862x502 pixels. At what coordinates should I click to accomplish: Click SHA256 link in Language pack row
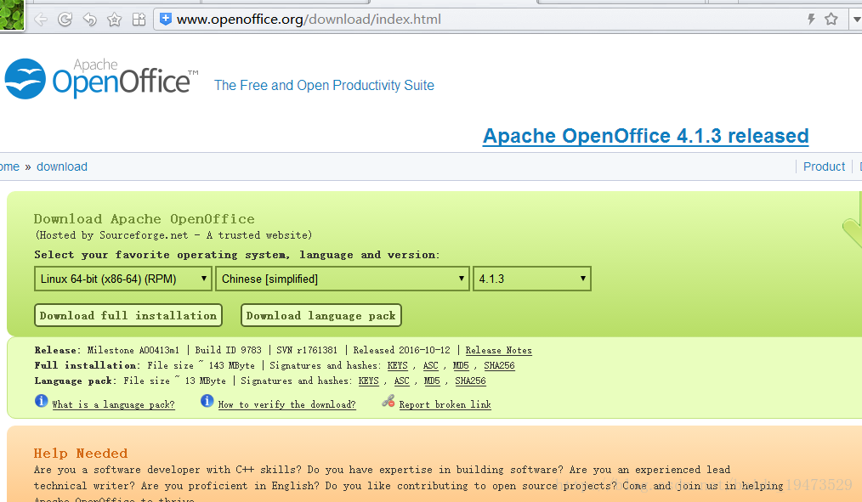tap(471, 381)
